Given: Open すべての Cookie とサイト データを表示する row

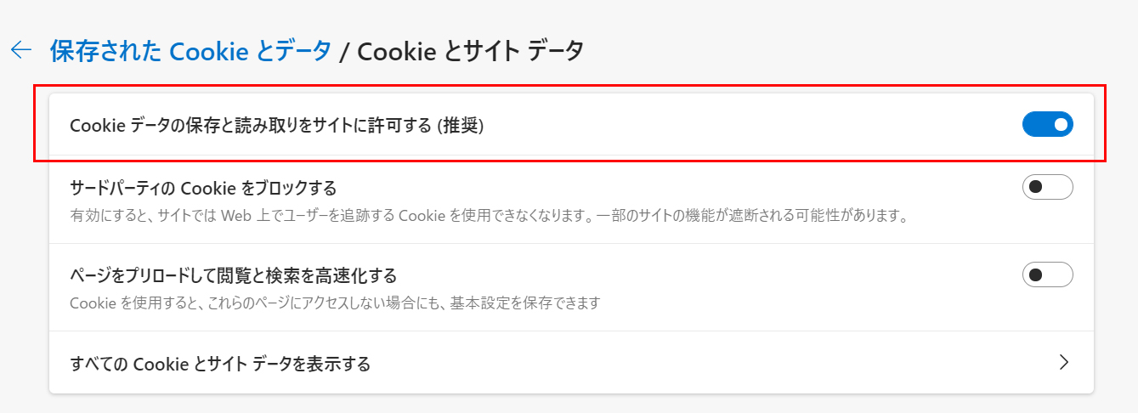Looking at the screenshot, I should pyautogui.click(x=219, y=365).
